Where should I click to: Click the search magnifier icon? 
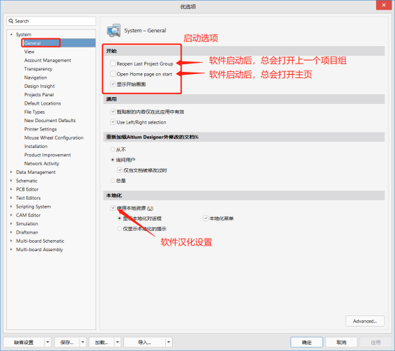[11, 21]
